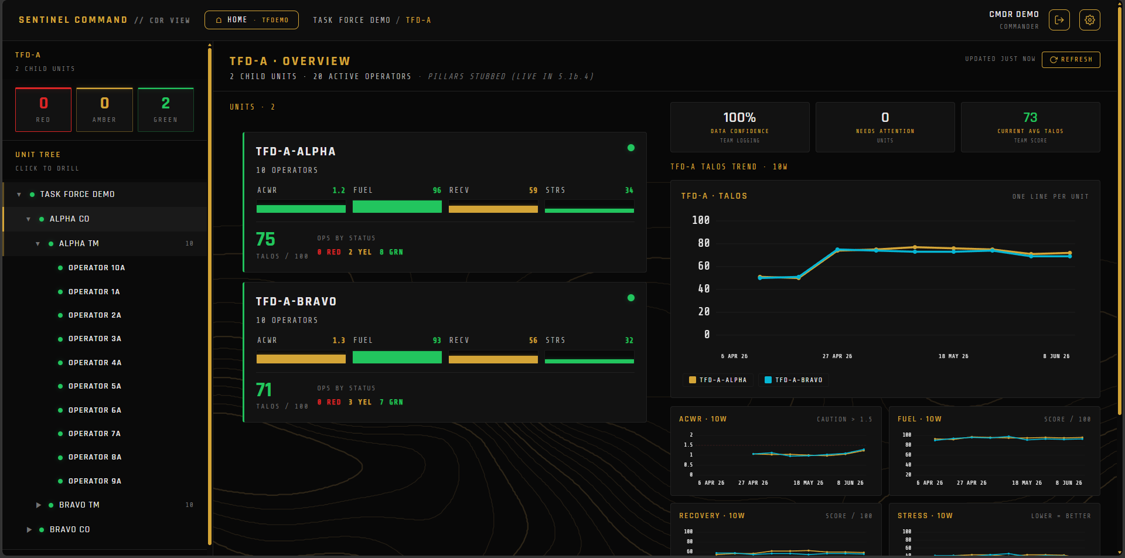Image resolution: width=1125 pixels, height=558 pixels.
Task: Click the sidebar vertical scrollbar
Action: click(x=209, y=296)
